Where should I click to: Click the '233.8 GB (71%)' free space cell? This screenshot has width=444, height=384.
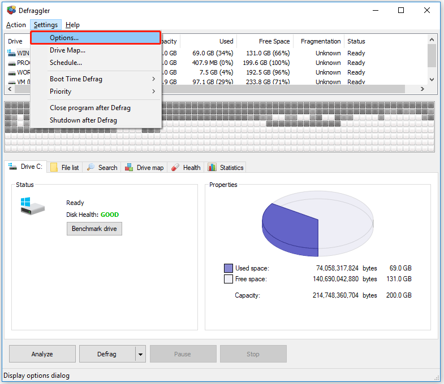(268, 82)
